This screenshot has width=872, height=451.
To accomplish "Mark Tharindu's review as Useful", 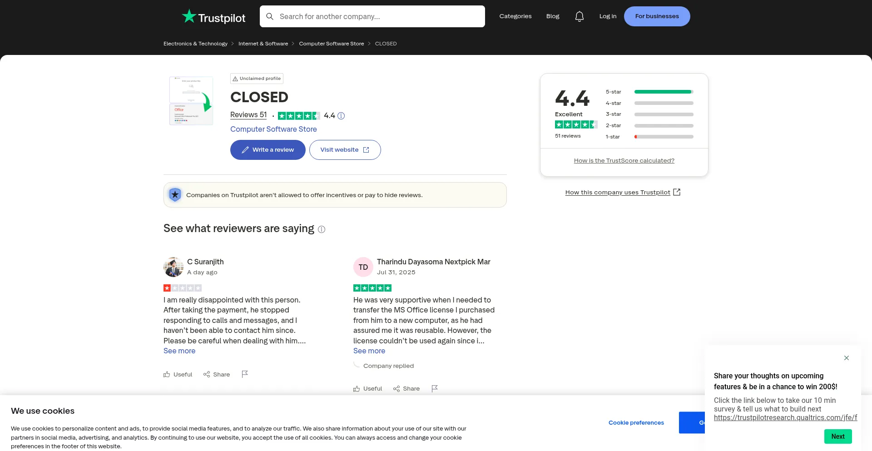I will (x=367, y=388).
